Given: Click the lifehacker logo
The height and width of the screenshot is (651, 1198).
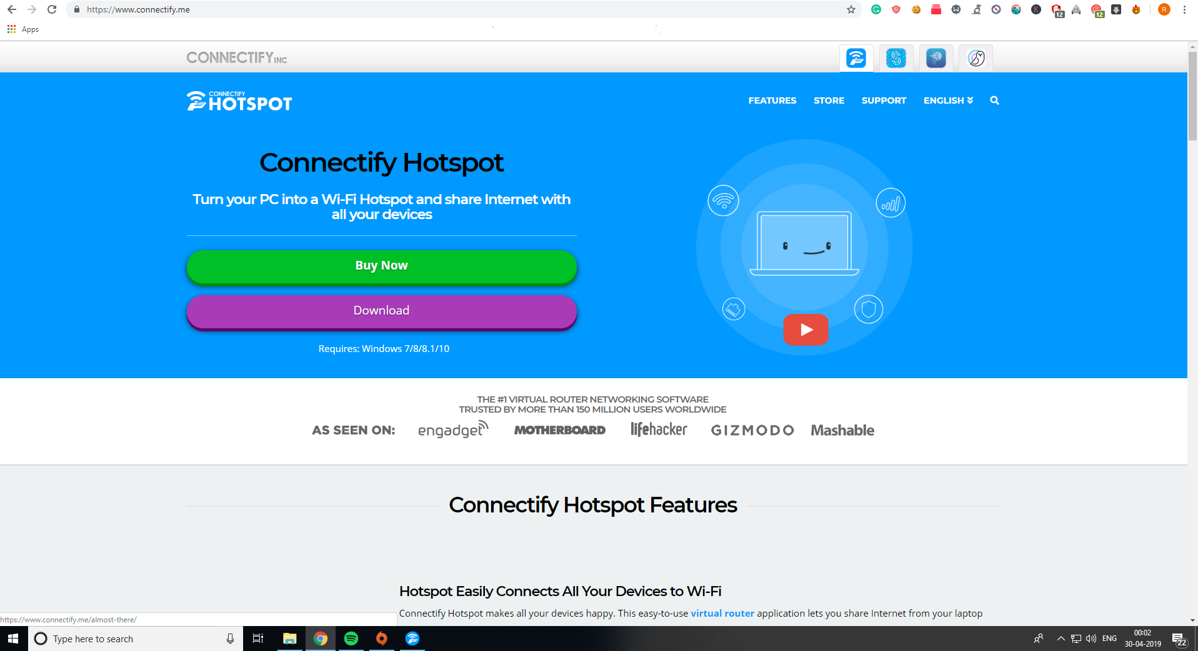Looking at the screenshot, I should click(x=659, y=429).
